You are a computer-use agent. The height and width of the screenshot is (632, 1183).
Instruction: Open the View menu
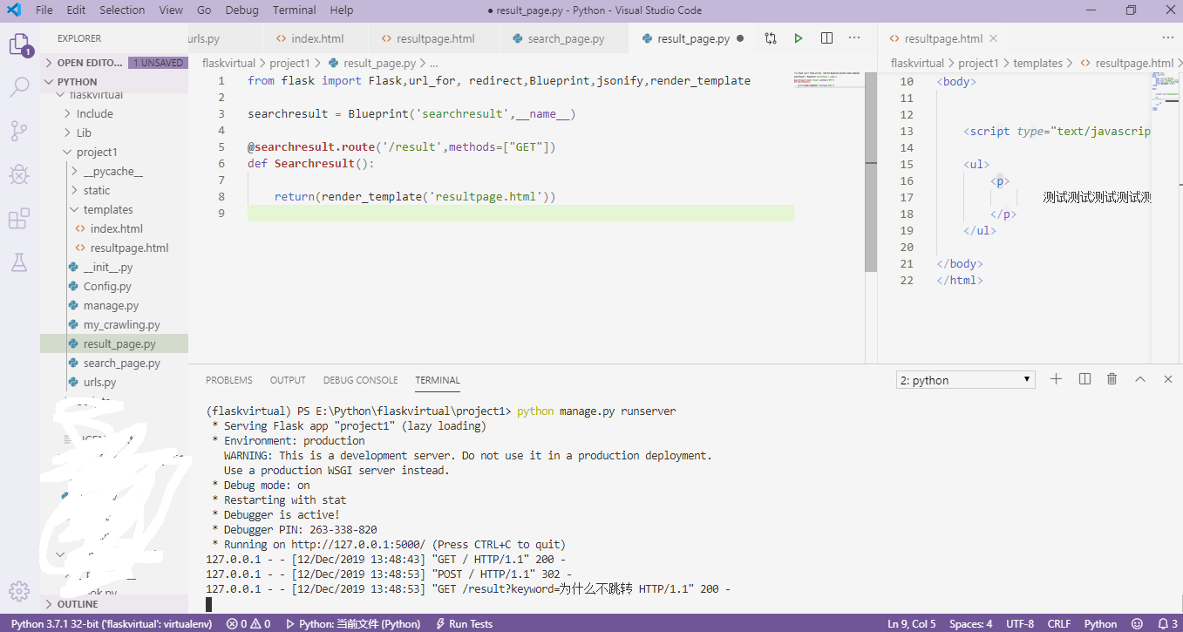click(x=171, y=10)
